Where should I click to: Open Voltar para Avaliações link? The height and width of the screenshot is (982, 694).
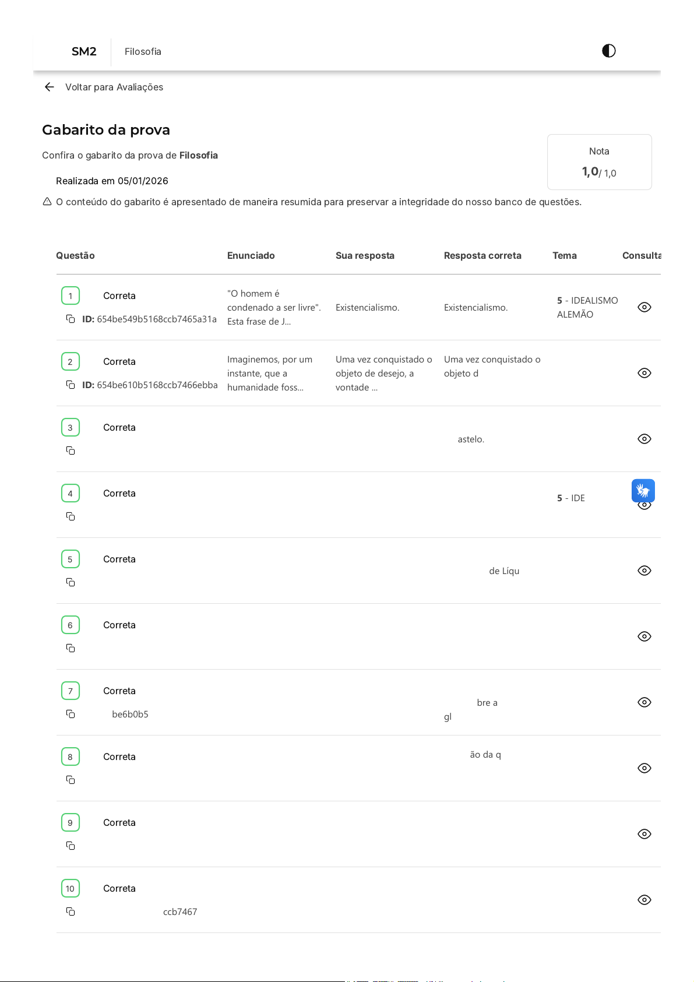(114, 87)
